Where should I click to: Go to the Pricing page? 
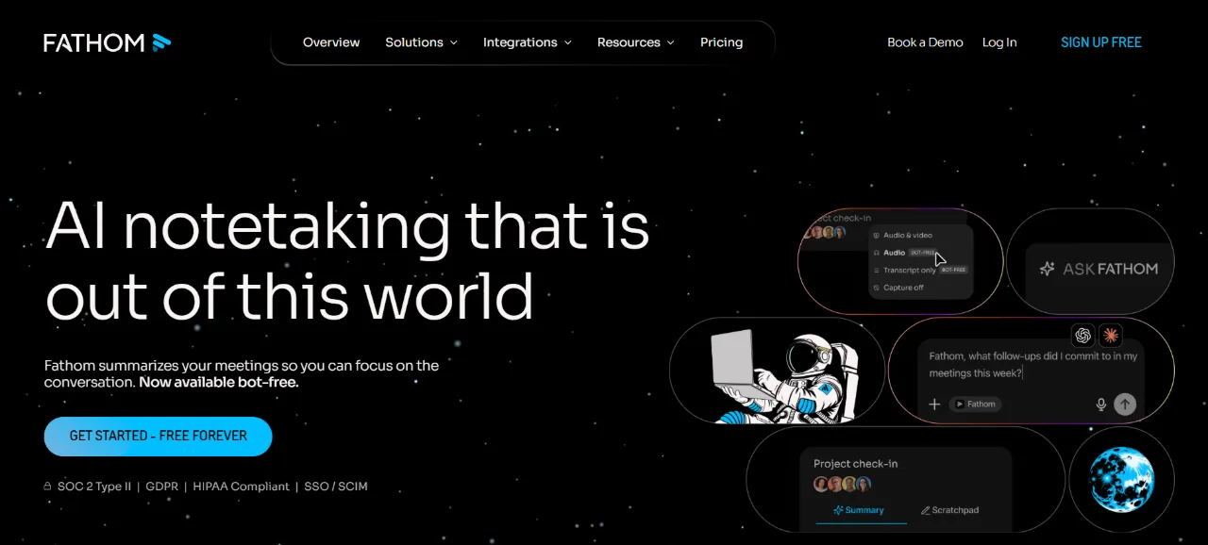click(721, 42)
